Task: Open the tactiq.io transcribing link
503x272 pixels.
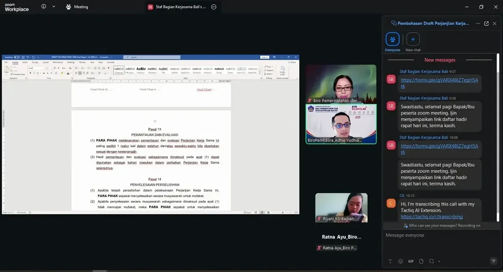Action: pyautogui.click(x=432, y=217)
